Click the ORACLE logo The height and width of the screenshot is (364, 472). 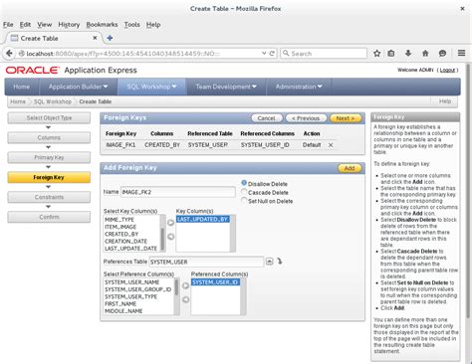[33, 70]
